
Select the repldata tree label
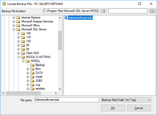(x=40, y=89)
